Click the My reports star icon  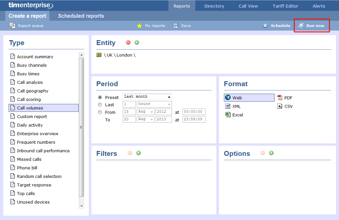click(x=139, y=26)
